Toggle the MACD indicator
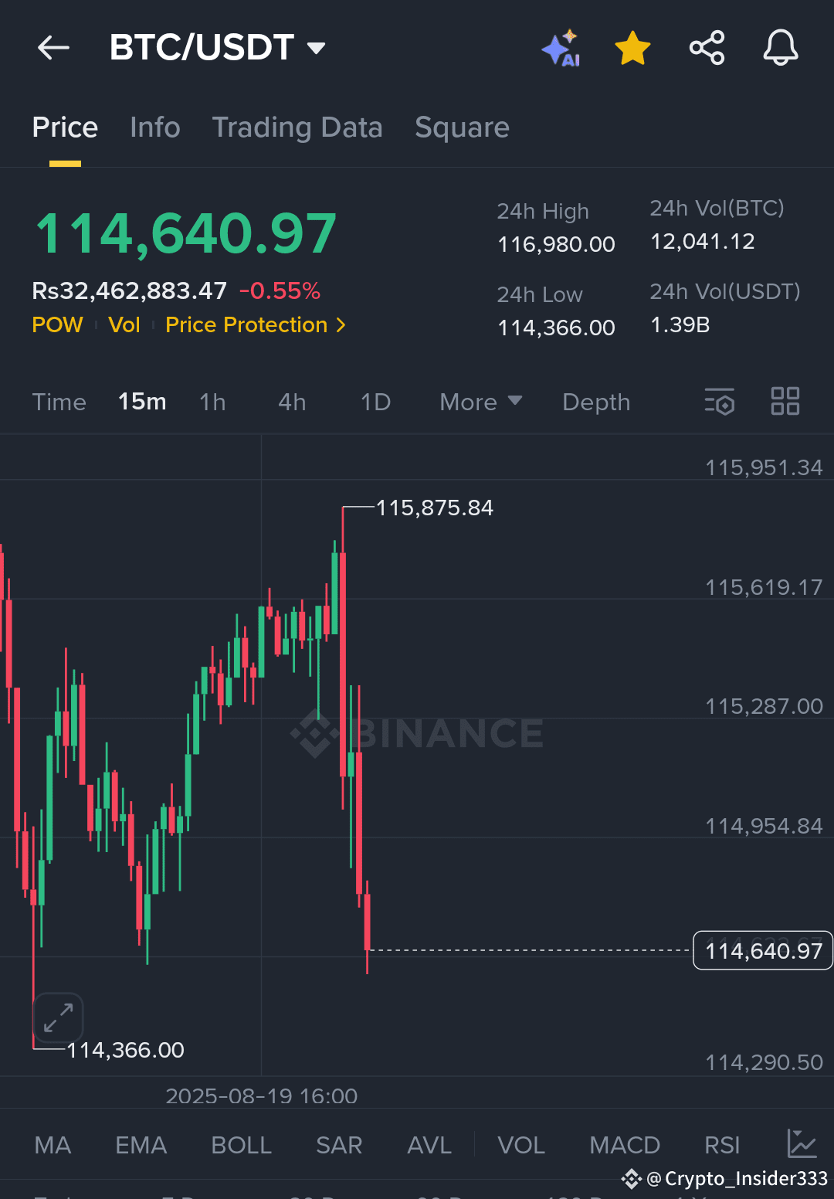The width and height of the screenshot is (834, 1199). click(624, 1145)
